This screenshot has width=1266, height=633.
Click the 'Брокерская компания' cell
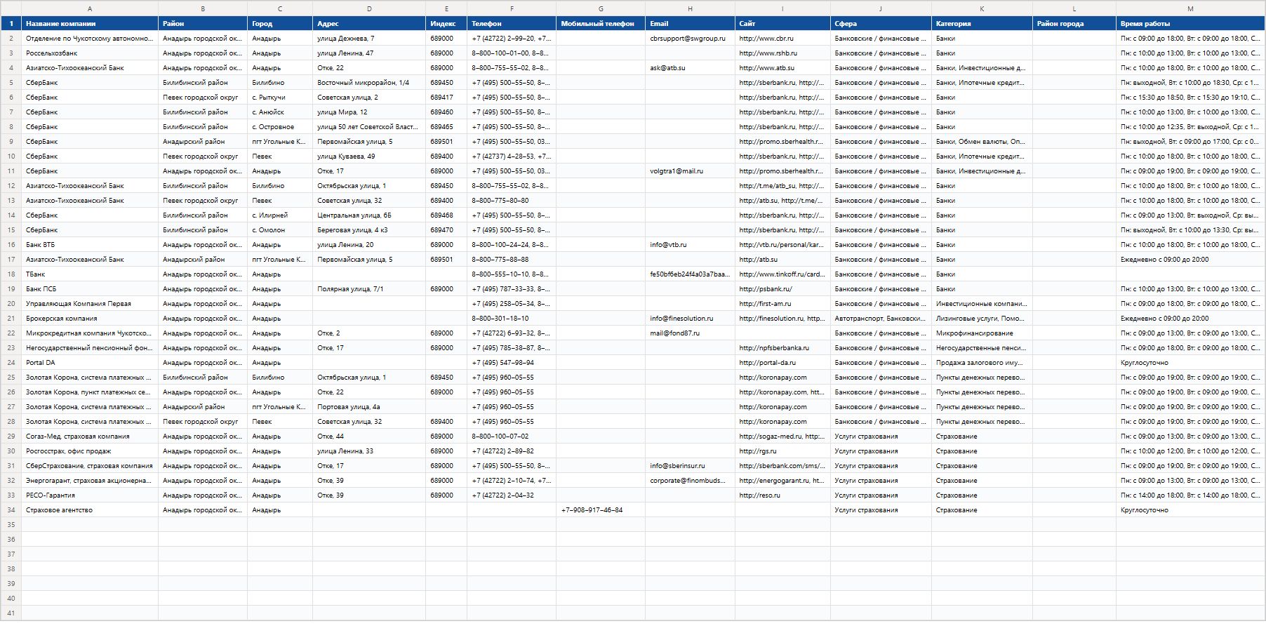(90, 319)
